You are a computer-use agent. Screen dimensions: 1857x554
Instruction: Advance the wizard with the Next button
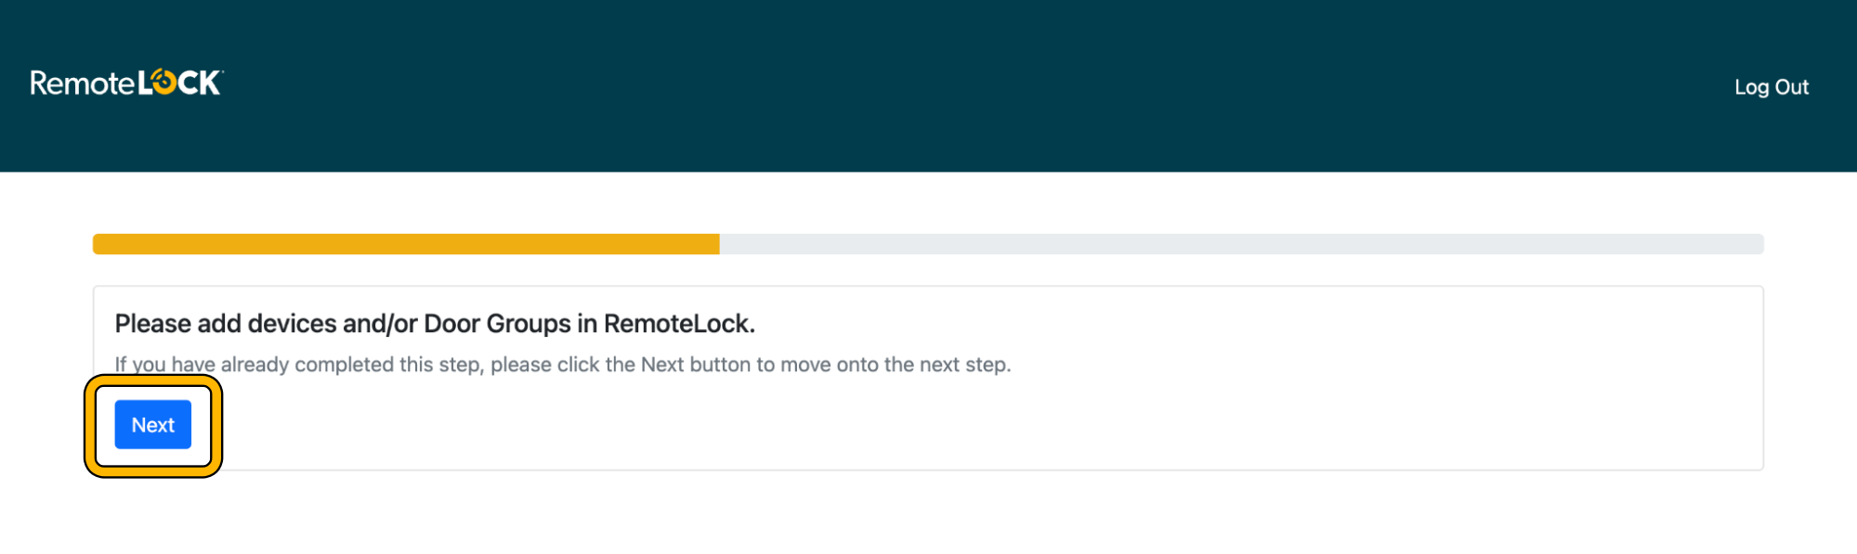[x=152, y=424]
